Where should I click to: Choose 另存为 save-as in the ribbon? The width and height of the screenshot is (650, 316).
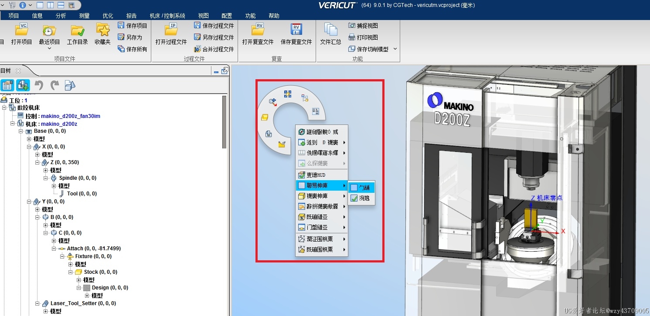[x=130, y=37]
